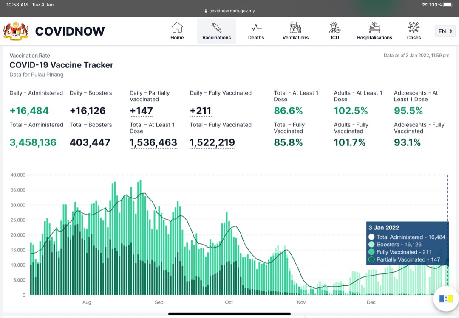Click the ICU tab label

(335, 38)
